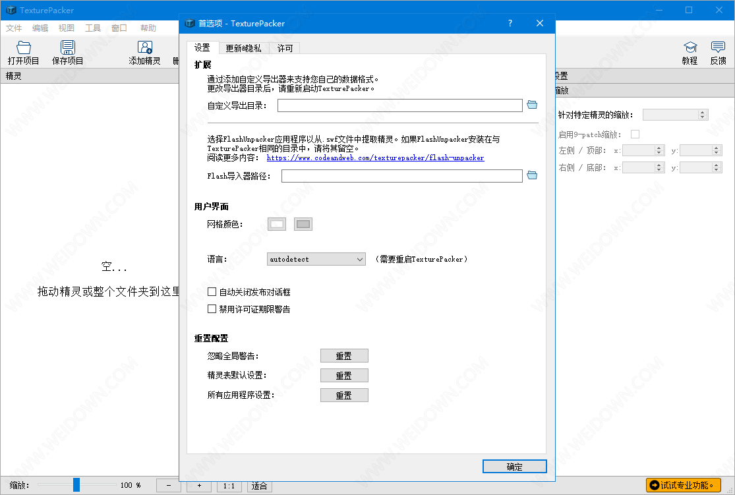
Task: Click 重置 for 忽略全局警告
Action: (344, 356)
